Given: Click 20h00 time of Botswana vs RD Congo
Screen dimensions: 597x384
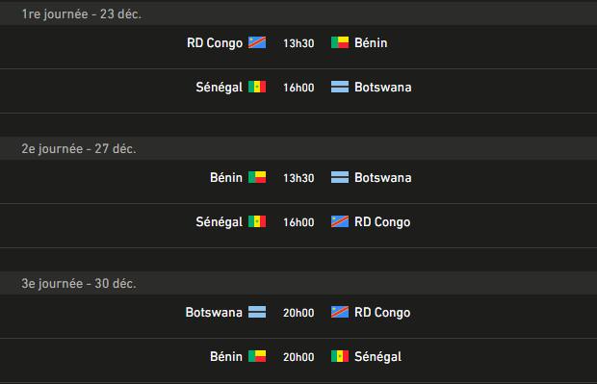Looking at the screenshot, I should (x=298, y=313).
